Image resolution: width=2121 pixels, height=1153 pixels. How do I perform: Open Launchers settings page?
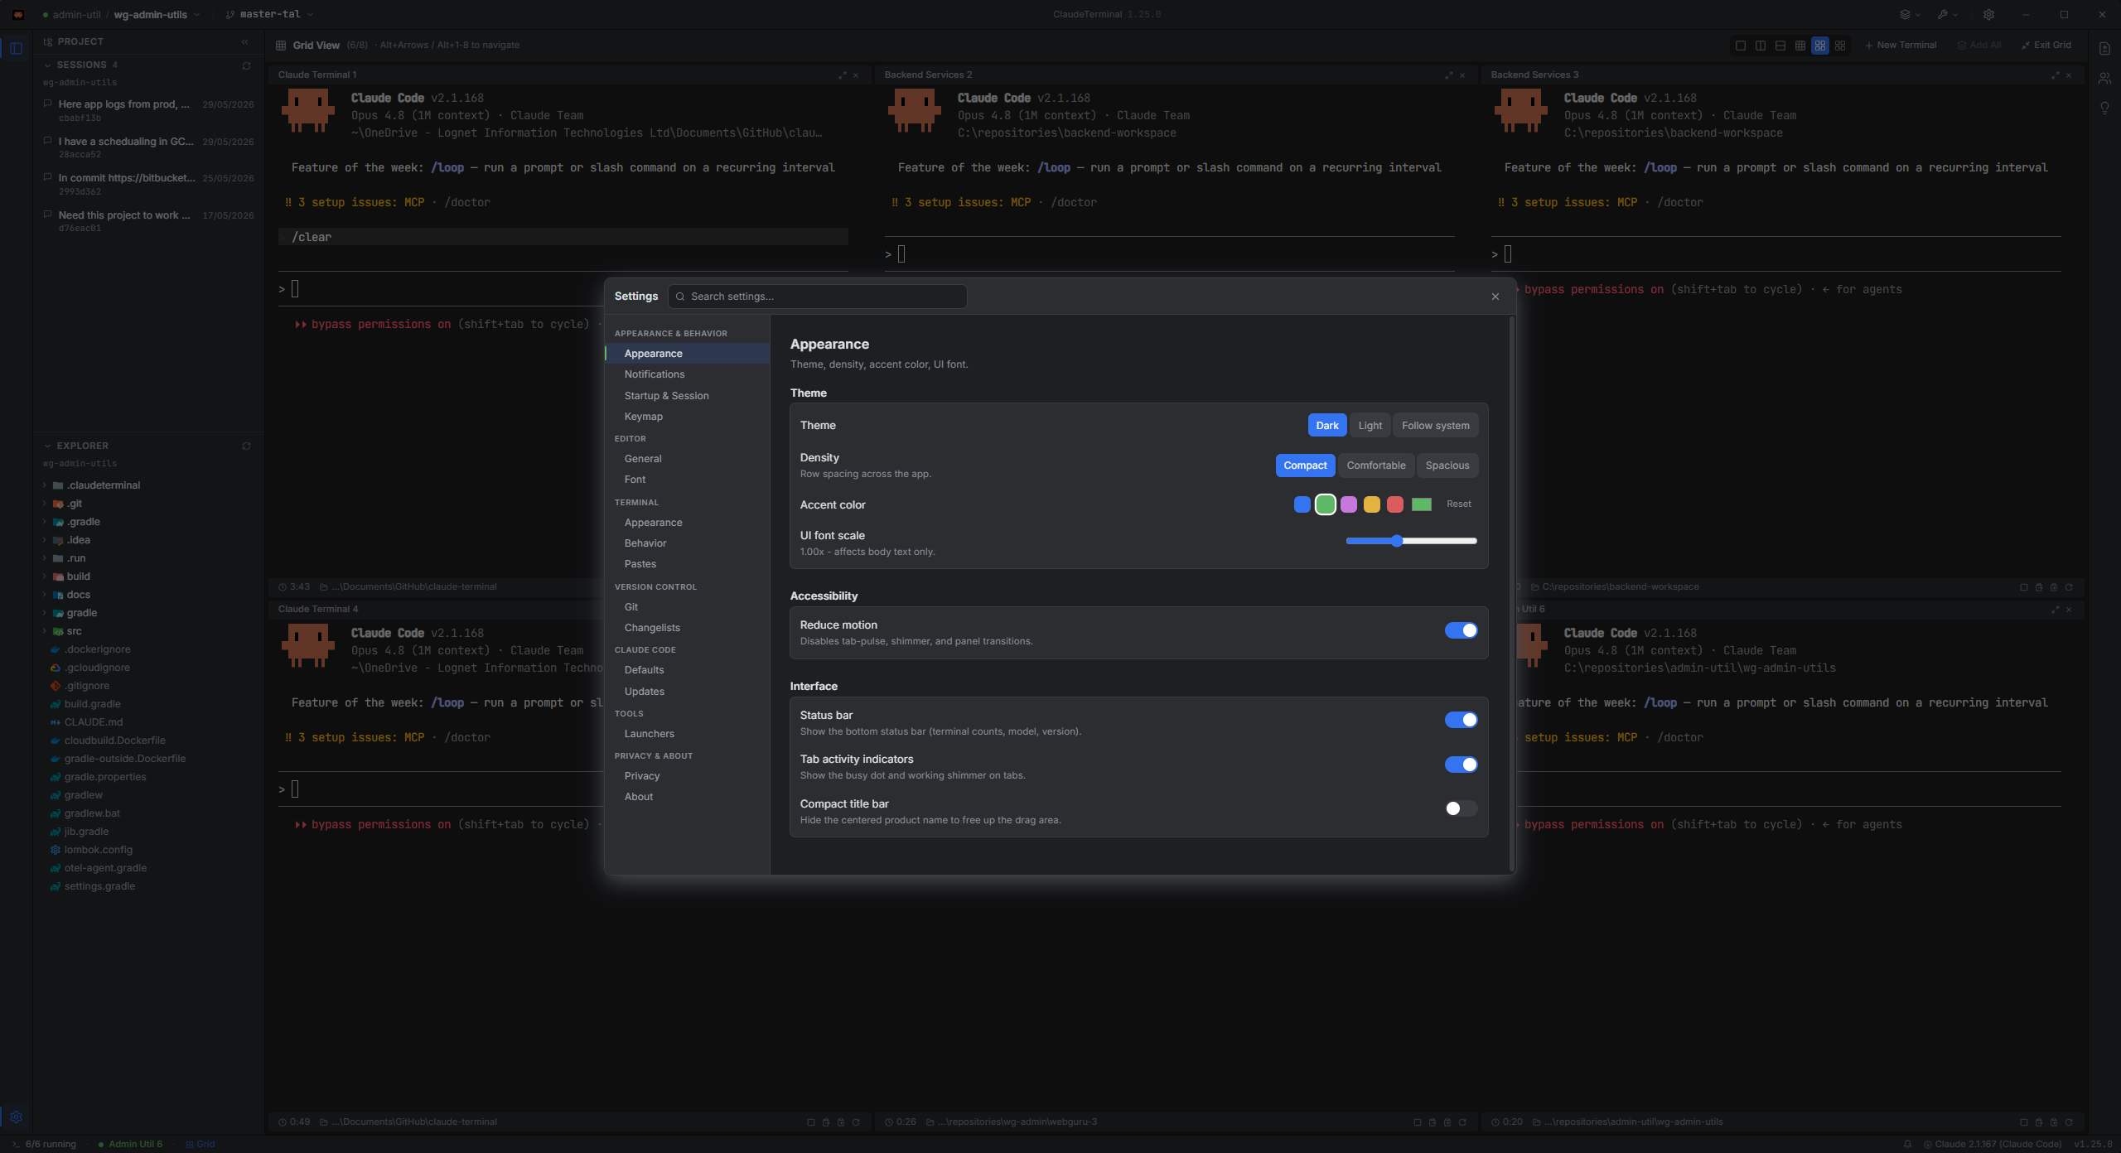coord(688,734)
